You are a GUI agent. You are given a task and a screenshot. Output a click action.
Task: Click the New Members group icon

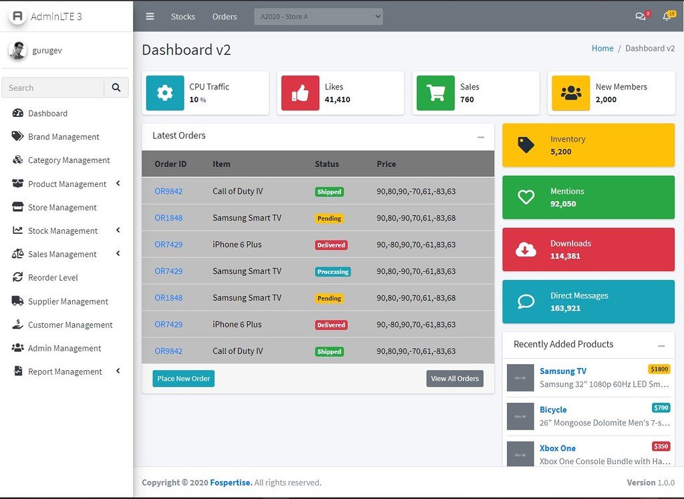(570, 93)
